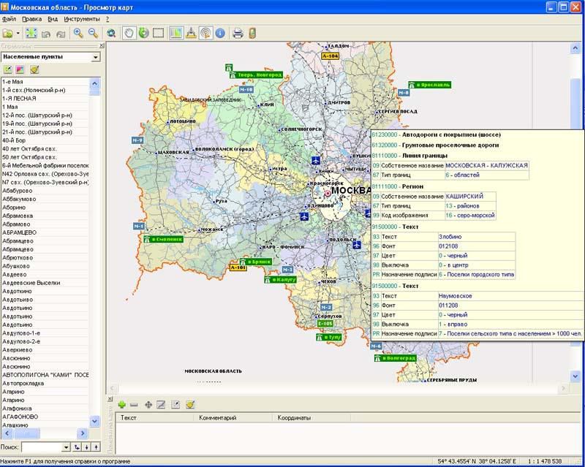Click the blue object information icon
585x467 pixels.
(220, 33)
